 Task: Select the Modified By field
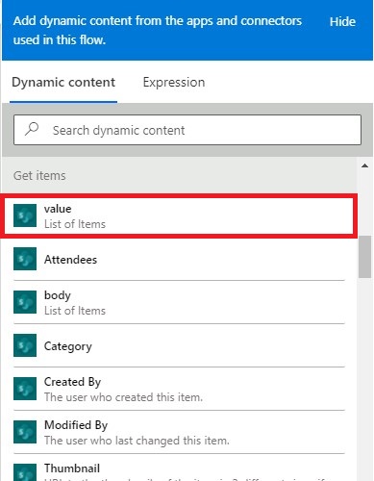[179, 432]
